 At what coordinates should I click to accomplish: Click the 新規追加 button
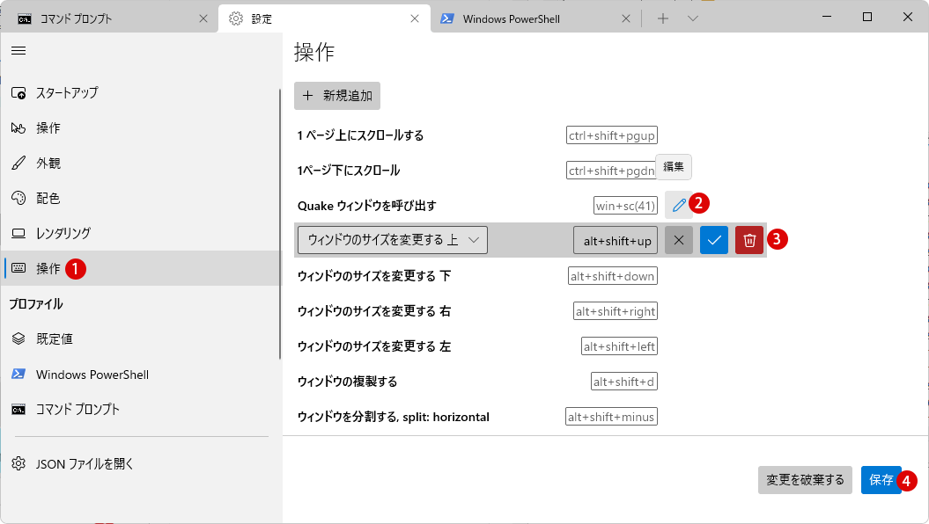(337, 96)
